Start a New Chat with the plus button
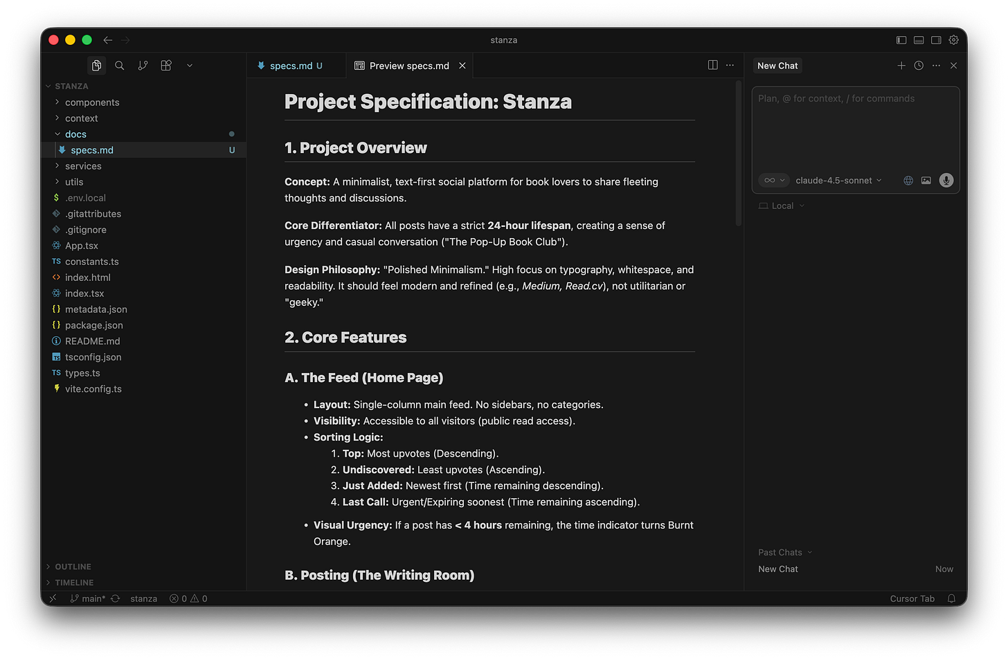The width and height of the screenshot is (1008, 660). pos(901,65)
